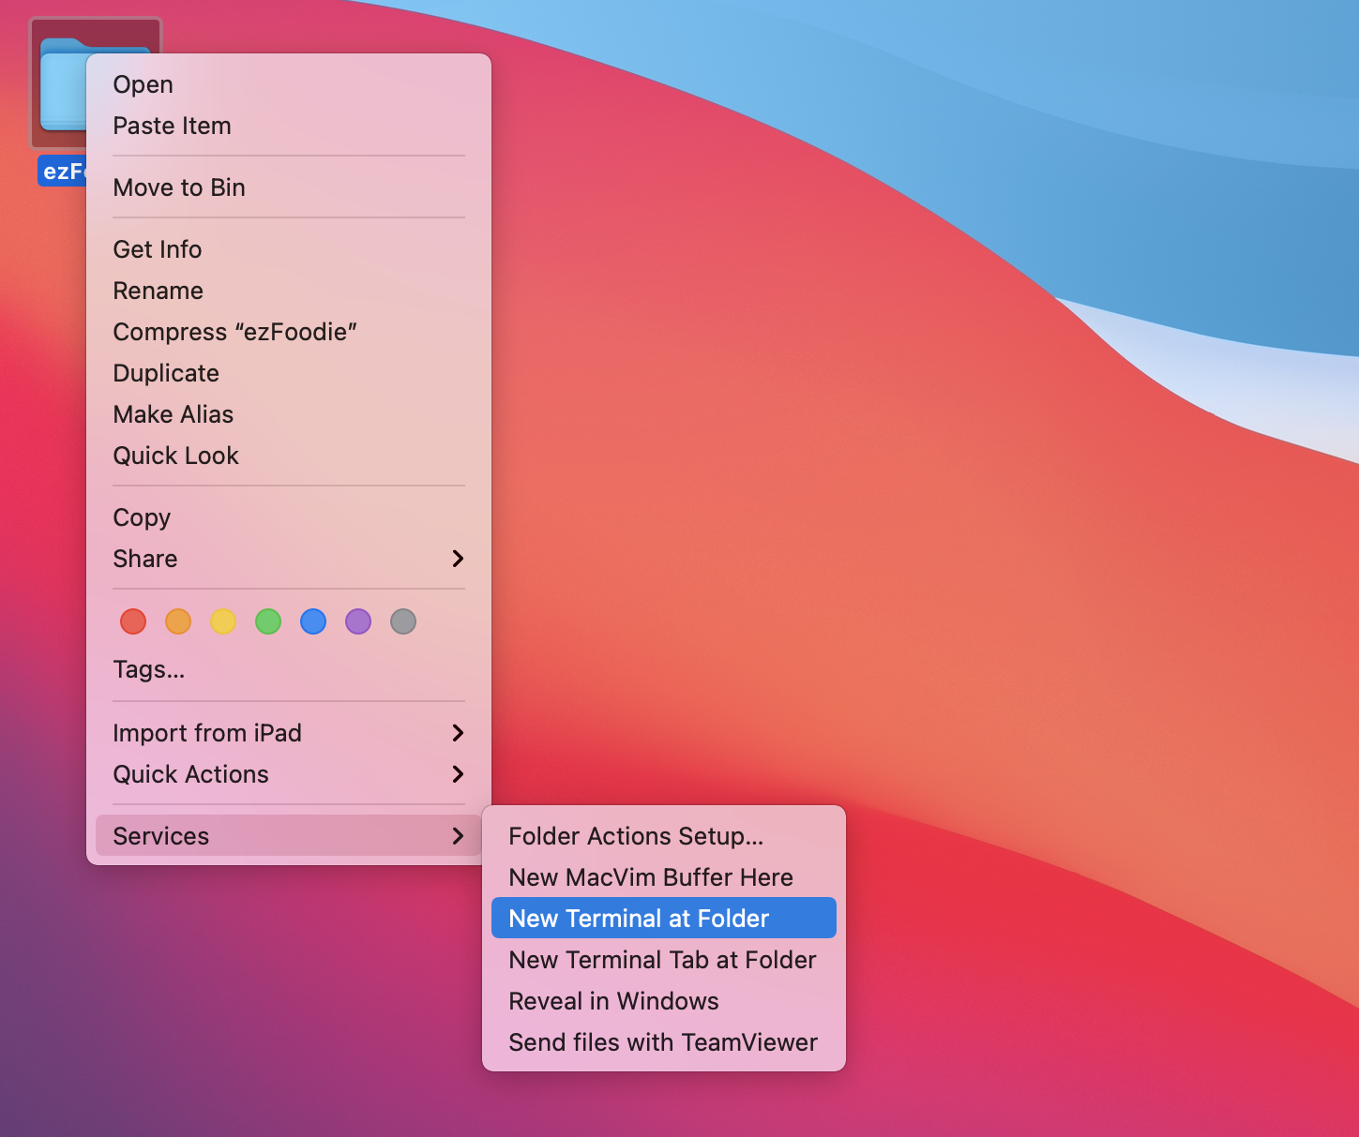Choose Send files with TeamViewer
1359x1137 pixels.
point(663,1042)
